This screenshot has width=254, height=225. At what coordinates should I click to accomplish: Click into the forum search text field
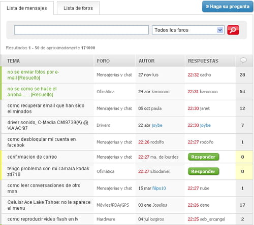click(x=81, y=30)
